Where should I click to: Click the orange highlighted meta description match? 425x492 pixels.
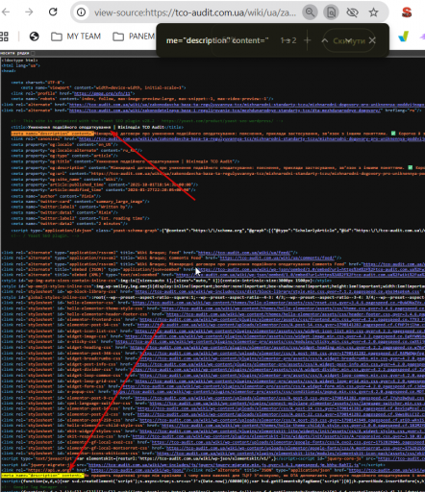click(x=53, y=134)
